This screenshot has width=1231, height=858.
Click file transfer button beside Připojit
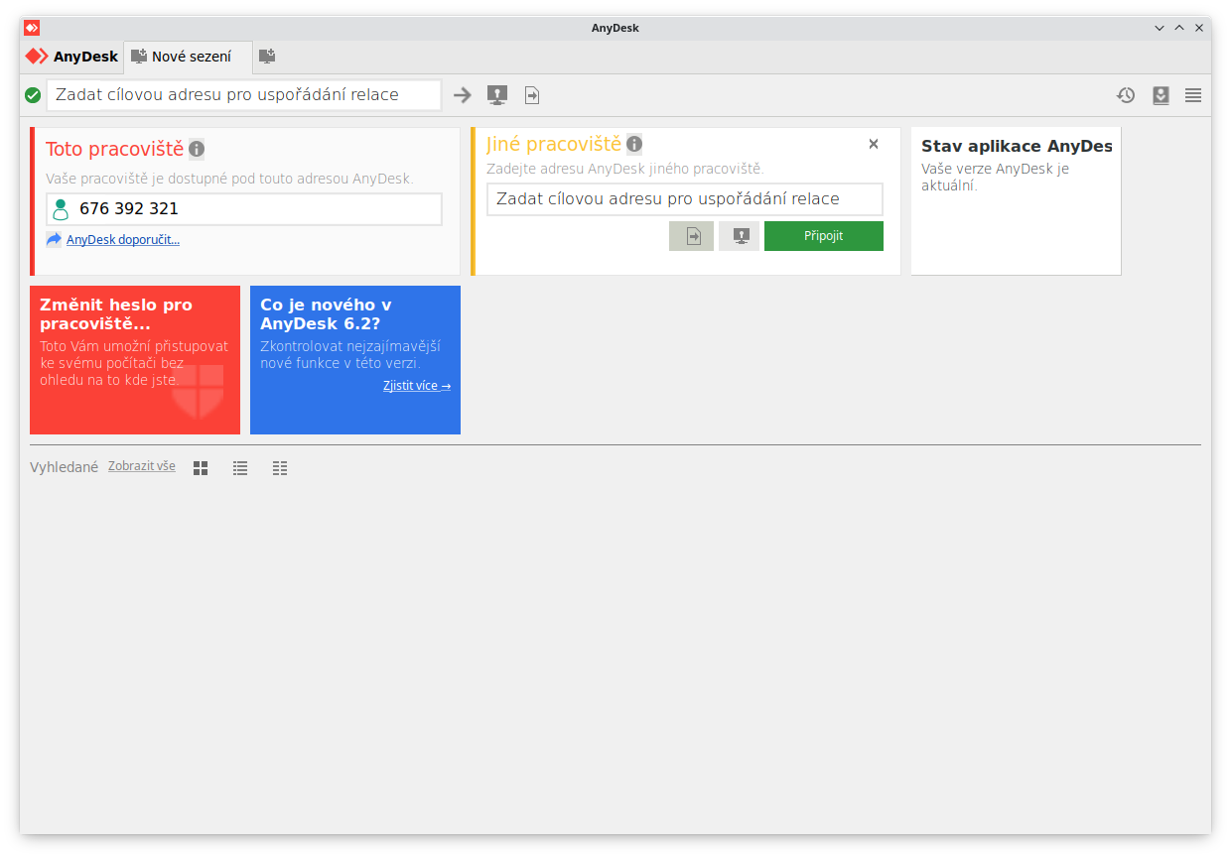pyautogui.click(x=692, y=236)
